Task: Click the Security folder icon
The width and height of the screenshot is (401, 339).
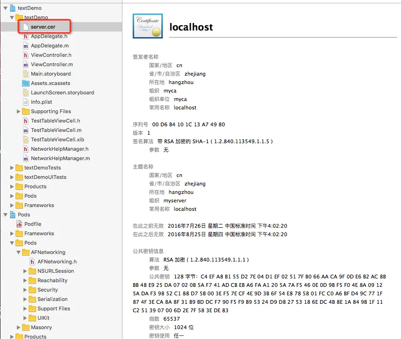Action: click(32, 290)
